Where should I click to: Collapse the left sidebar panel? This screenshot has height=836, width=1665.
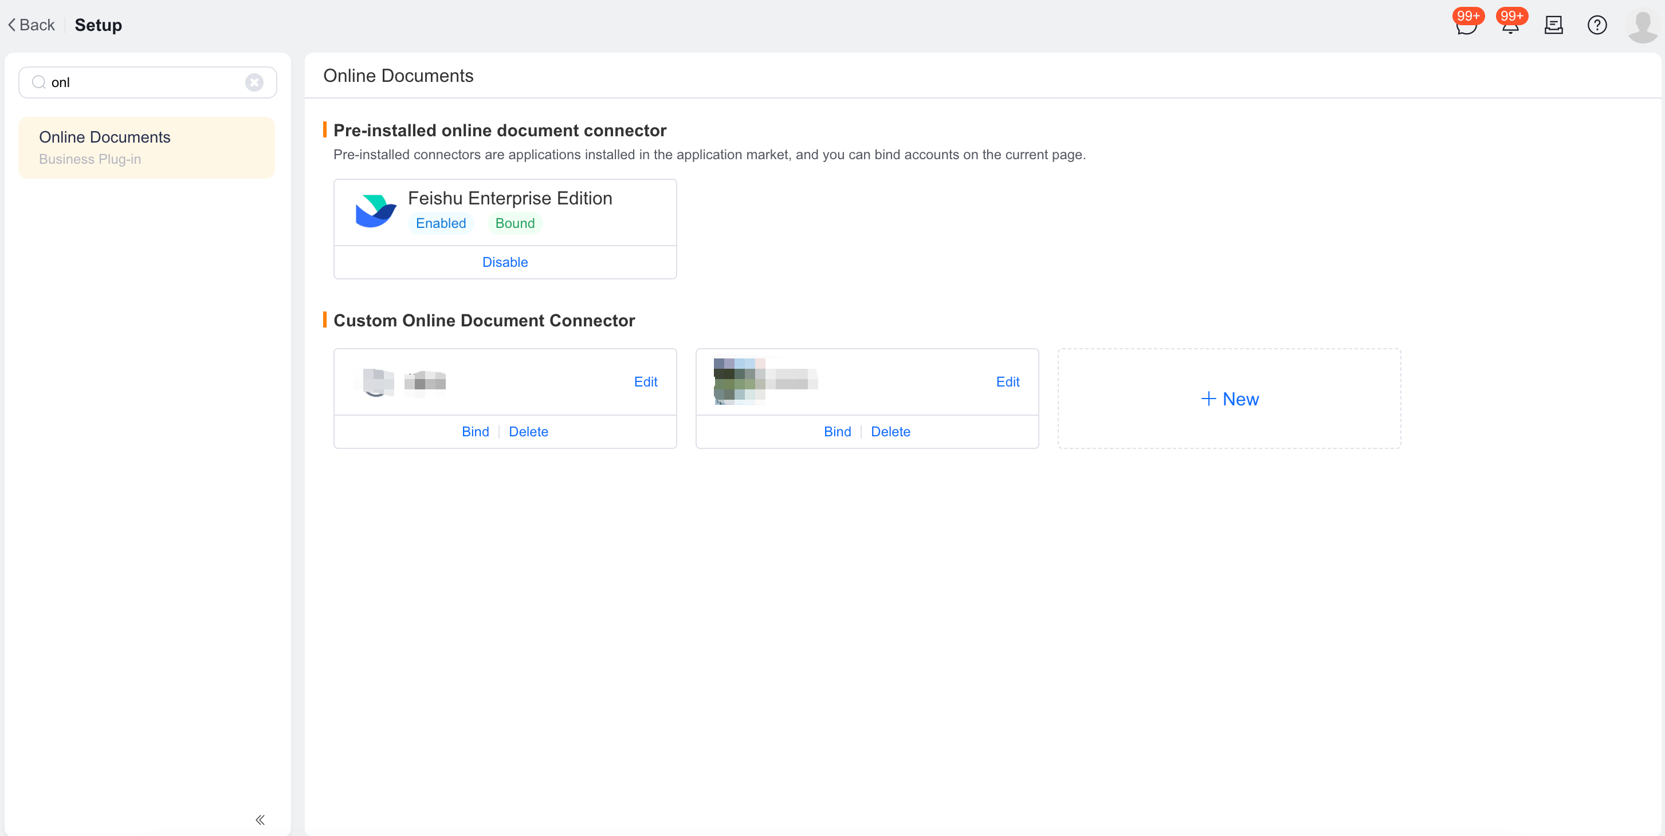coord(260,819)
